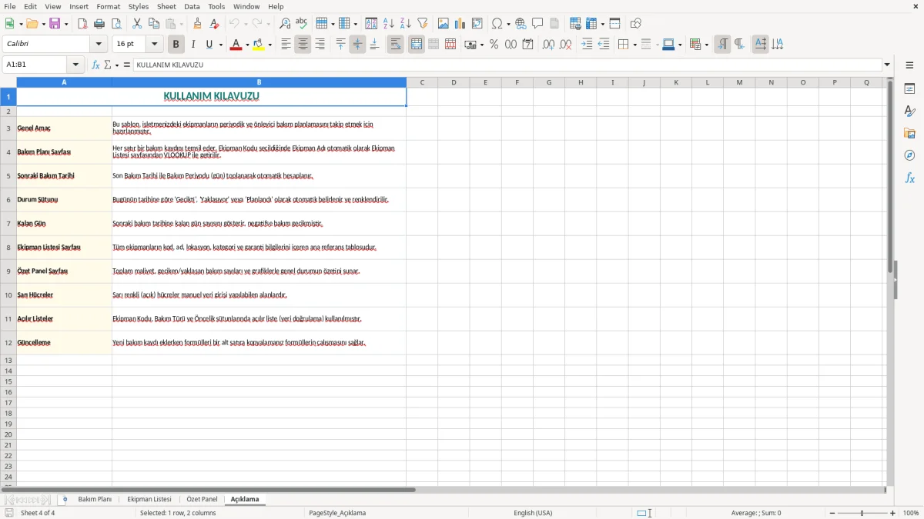
Task: Insert a special character
Action: 497,24
